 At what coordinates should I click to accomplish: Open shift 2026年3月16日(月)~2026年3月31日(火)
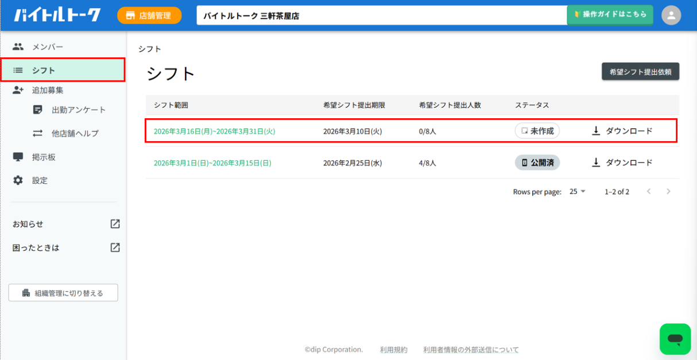coord(214,131)
